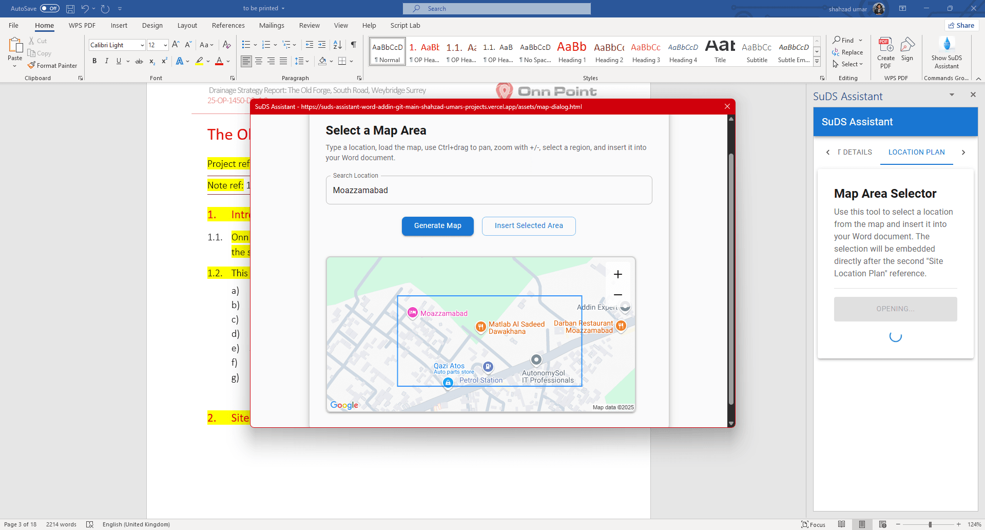985x530 pixels.
Task: Click the Undo arrow icon
Action: (x=85, y=9)
